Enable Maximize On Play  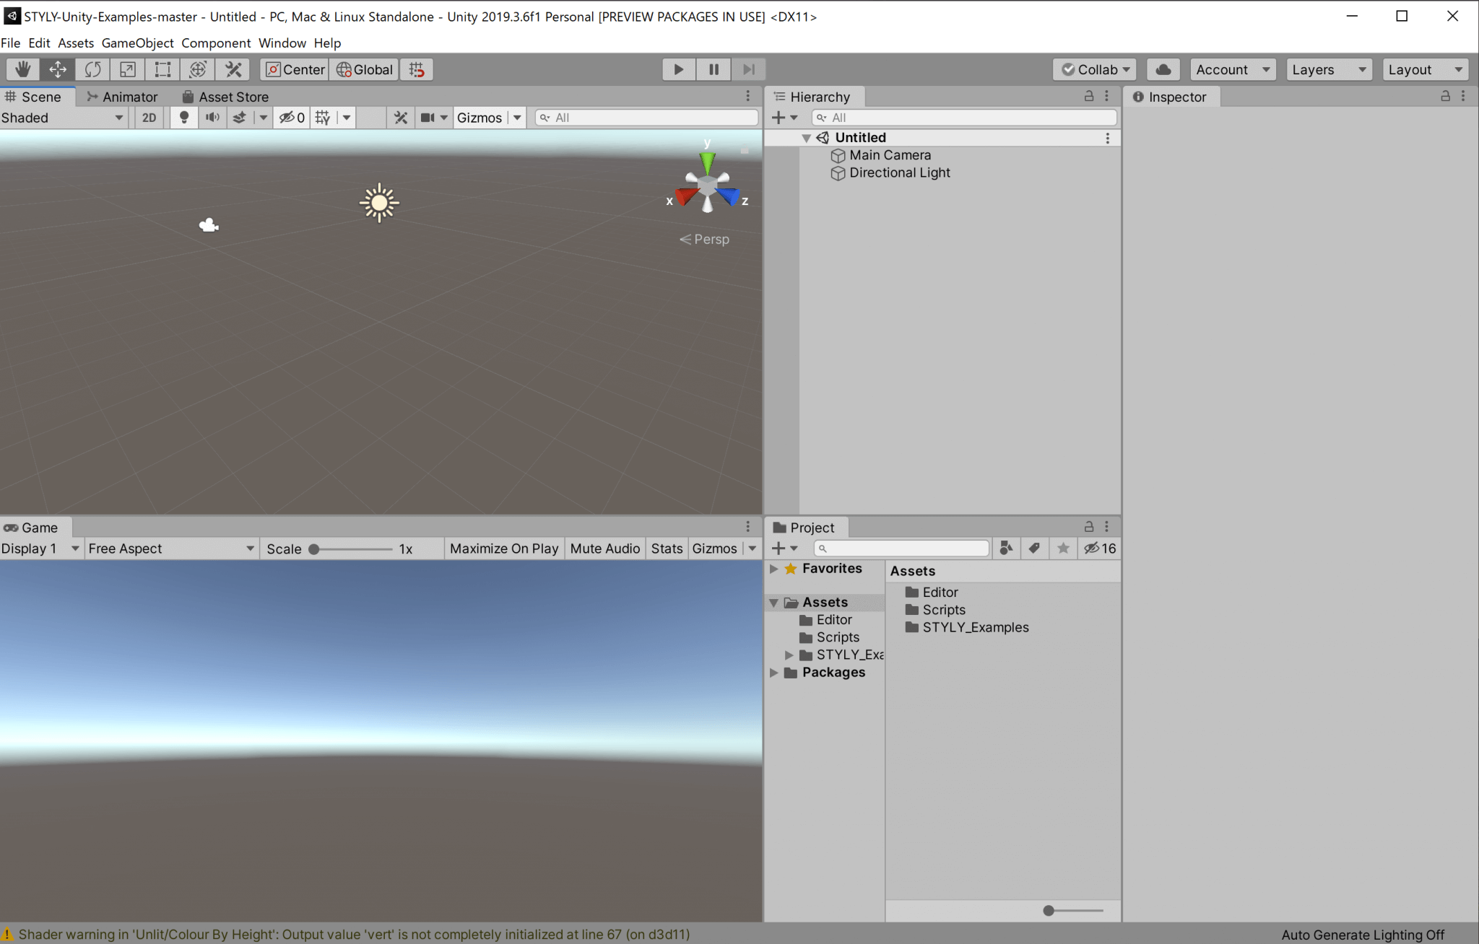click(x=503, y=549)
